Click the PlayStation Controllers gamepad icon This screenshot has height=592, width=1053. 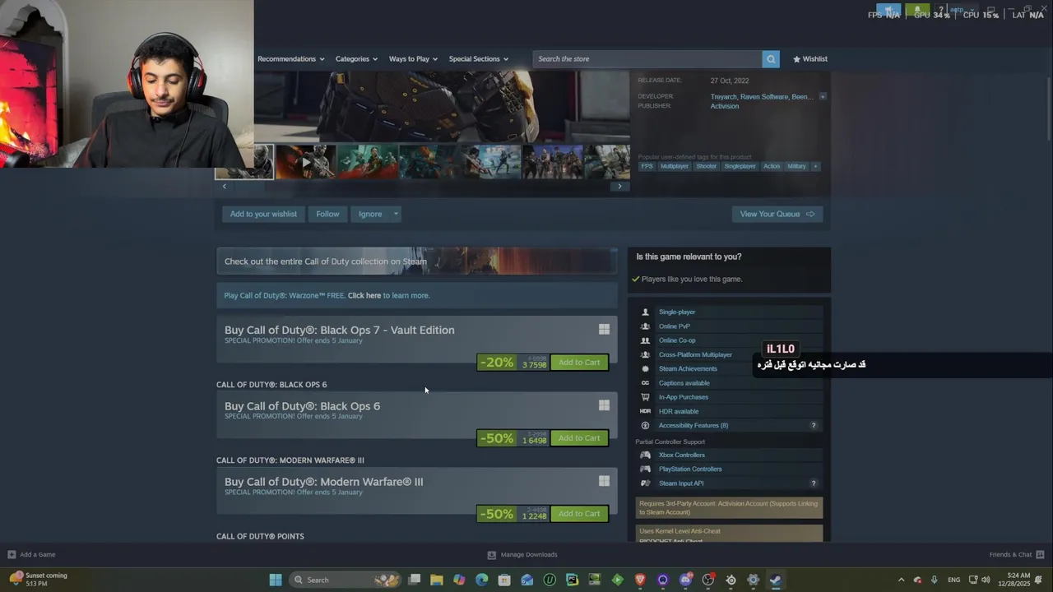(645, 469)
